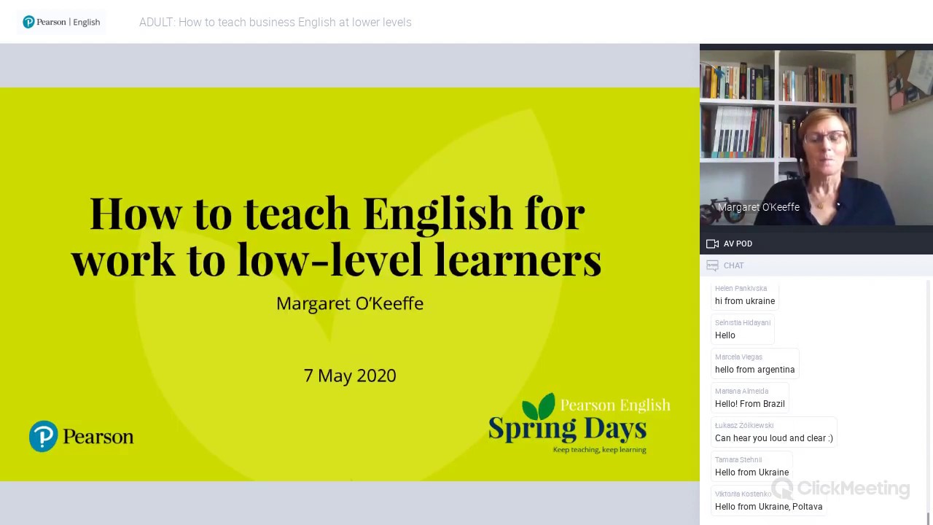Click presenter name 'Margaret O'Keeffe' on slide

pyautogui.click(x=350, y=303)
